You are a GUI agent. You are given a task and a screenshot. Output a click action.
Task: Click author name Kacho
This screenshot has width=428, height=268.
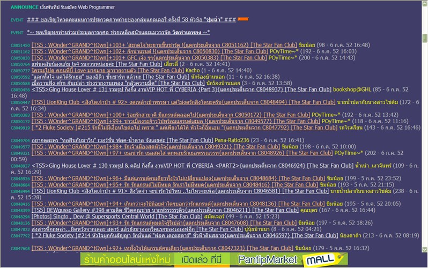click(x=193, y=70)
